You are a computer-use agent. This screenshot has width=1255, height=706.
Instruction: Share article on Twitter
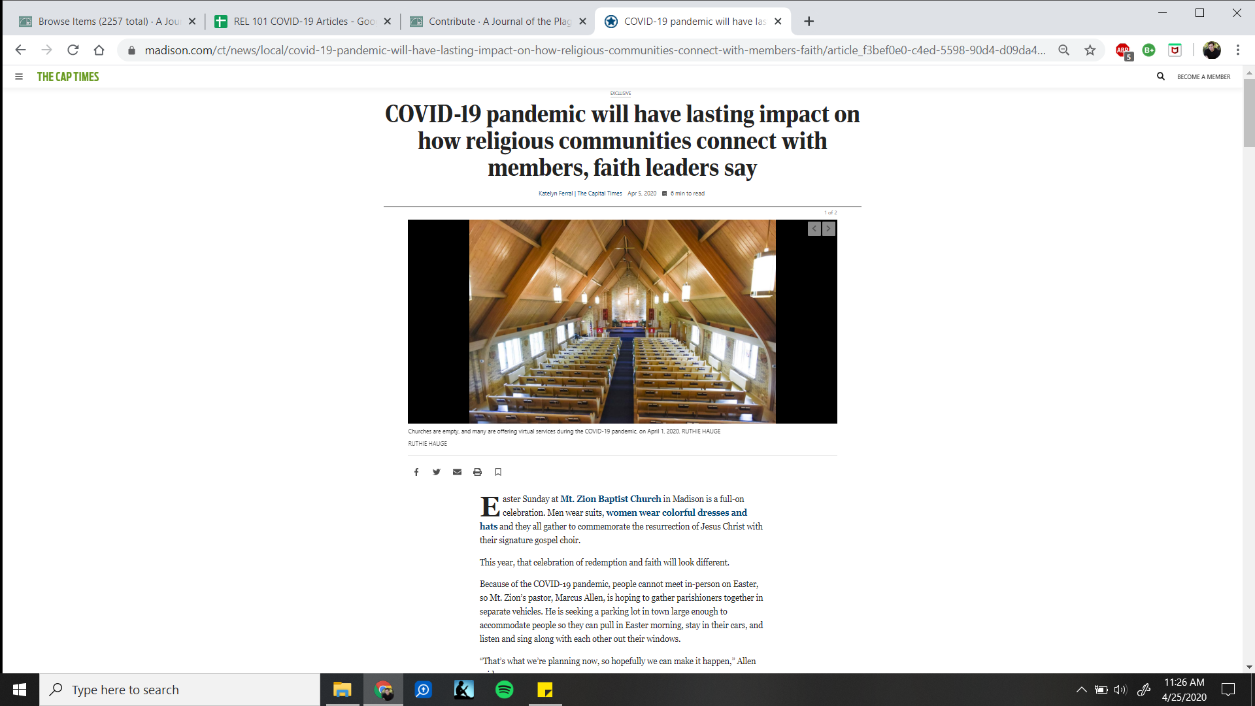(437, 472)
